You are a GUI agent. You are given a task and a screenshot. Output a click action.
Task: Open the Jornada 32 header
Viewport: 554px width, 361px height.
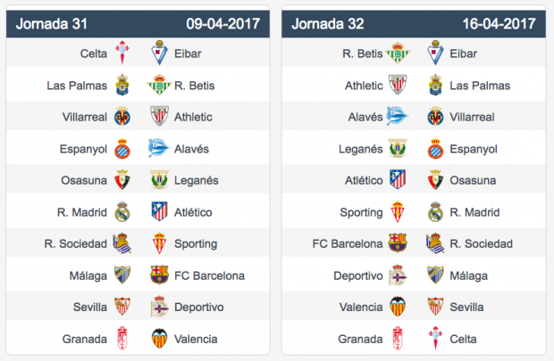click(414, 23)
